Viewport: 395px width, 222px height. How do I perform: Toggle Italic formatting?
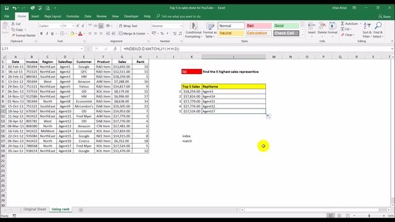47,33
